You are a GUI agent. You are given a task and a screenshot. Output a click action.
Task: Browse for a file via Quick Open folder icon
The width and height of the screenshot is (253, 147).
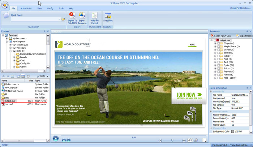pos(63,19)
